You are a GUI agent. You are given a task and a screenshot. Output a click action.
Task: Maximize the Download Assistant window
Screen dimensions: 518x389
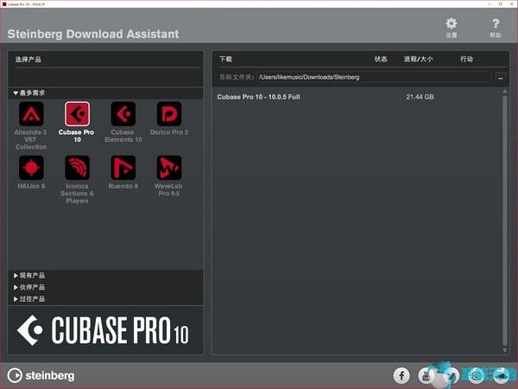tap(501, 4)
